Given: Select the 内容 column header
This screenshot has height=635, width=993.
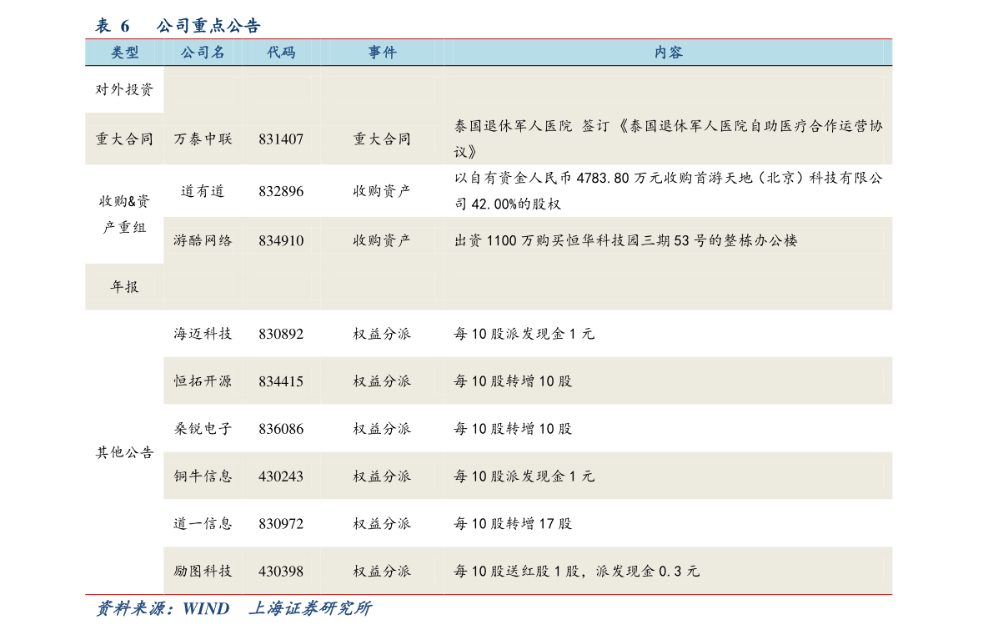Looking at the screenshot, I should point(668,53).
